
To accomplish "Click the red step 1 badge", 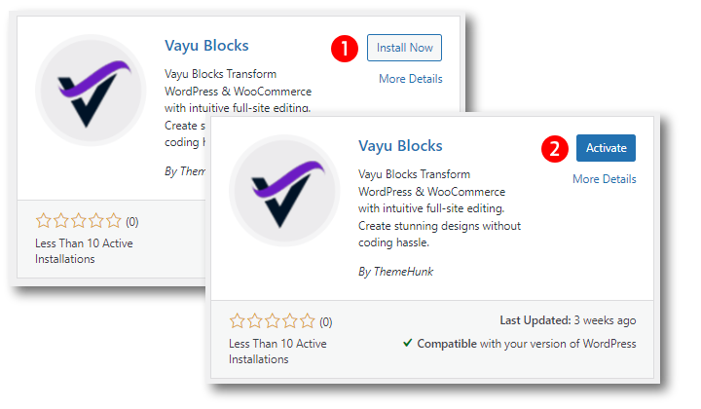I will pyautogui.click(x=344, y=49).
